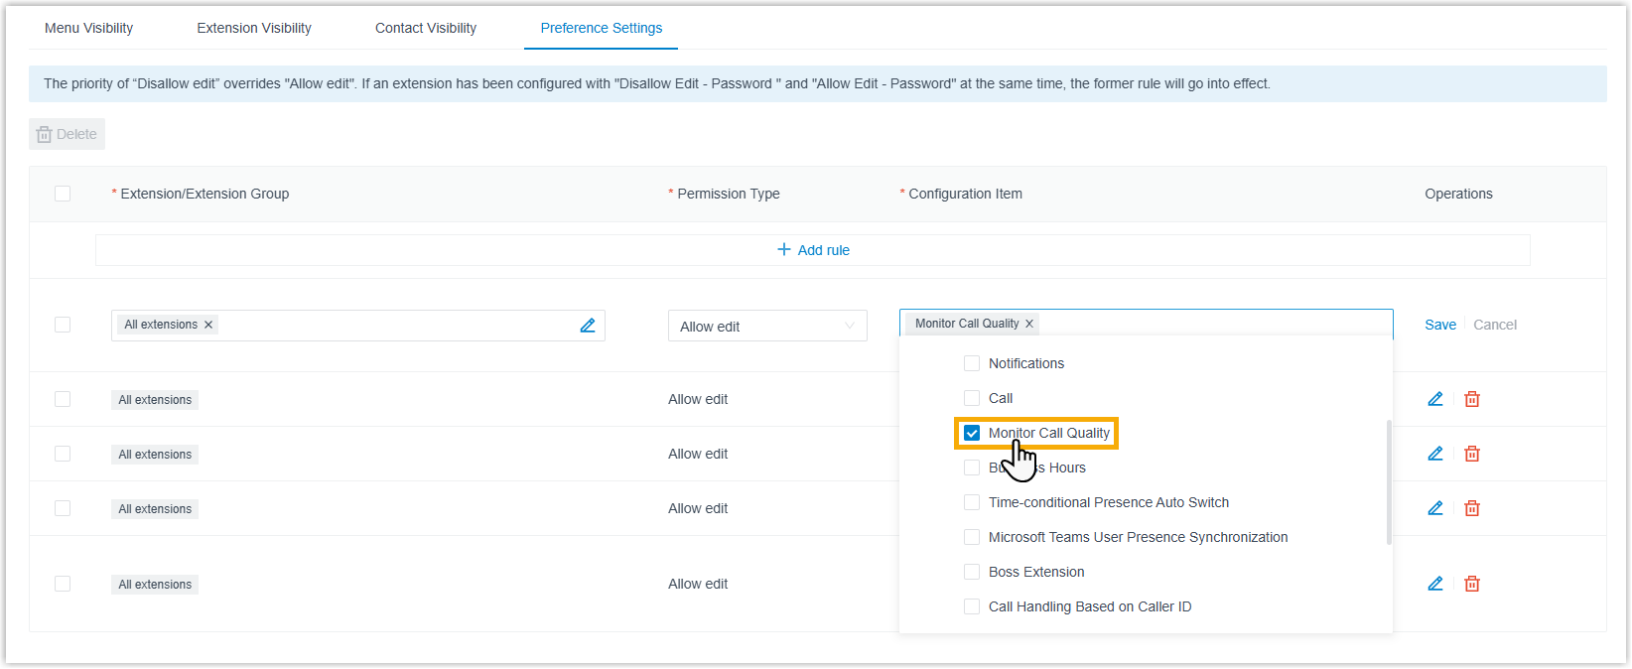Screen dimensions: 1632x669
Task: Click the pencil icon in the extension selection field
Action: pyautogui.click(x=588, y=326)
